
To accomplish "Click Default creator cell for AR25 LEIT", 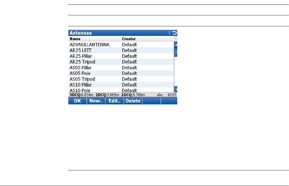I will (x=129, y=50).
